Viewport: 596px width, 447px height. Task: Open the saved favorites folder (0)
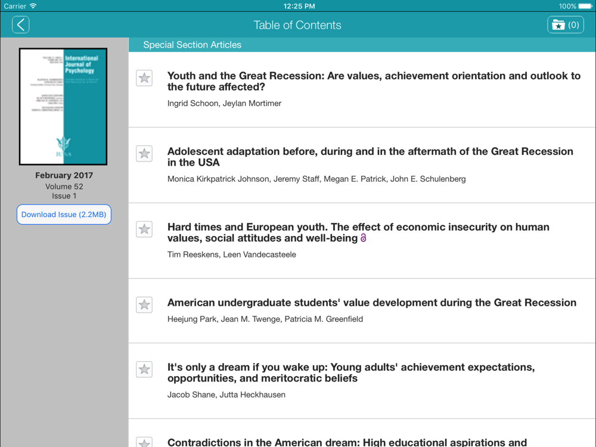click(x=565, y=25)
